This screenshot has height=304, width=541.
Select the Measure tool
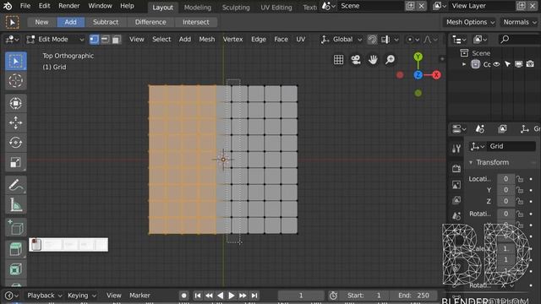pyautogui.click(x=15, y=205)
